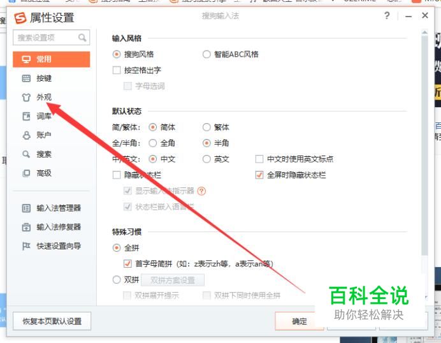Click the settings panel vertical scrollbar

click(424, 146)
